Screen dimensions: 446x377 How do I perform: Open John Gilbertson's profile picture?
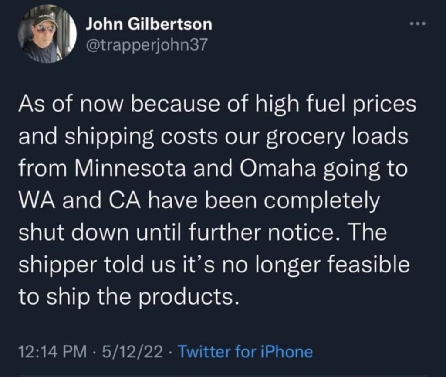[47, 34]
